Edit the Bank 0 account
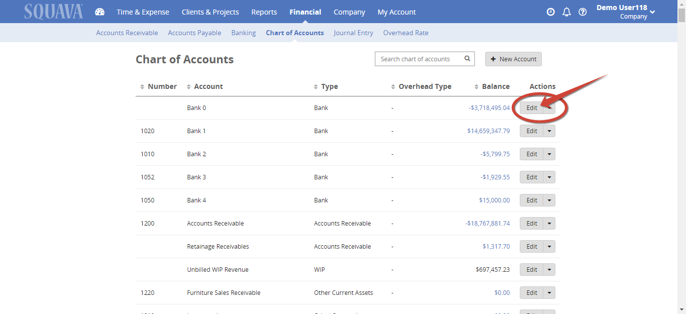Screen dimensions: 686x314 tap(532, 108)
